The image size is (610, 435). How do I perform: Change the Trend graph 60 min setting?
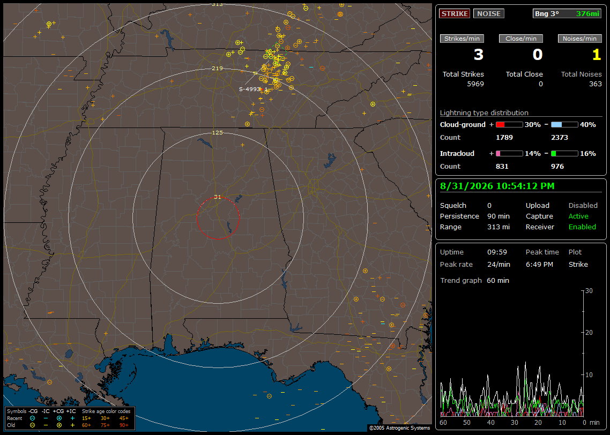498,281
